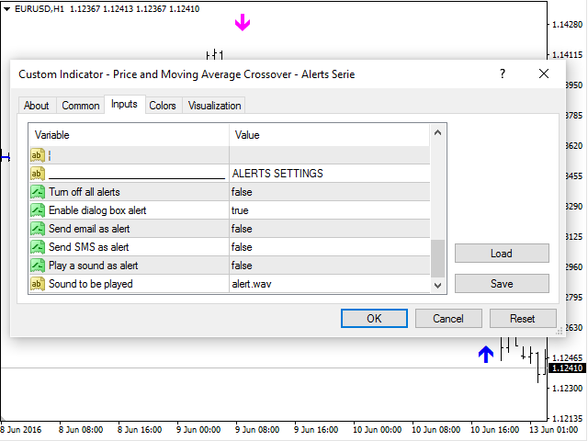Click the icon beside Send SMS as alert

38,247
